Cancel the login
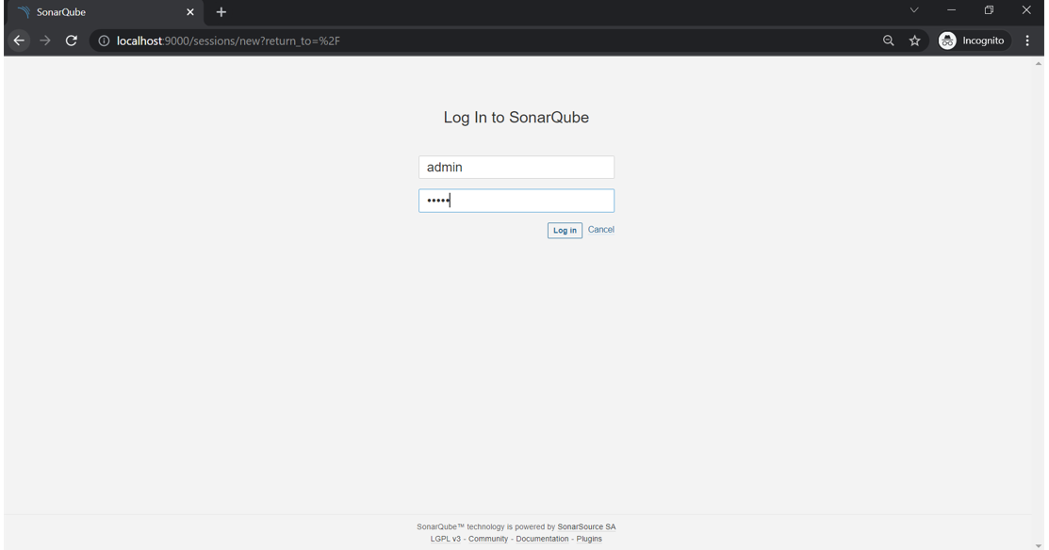This screenshot has height=550, width=1049. [x=600, y=229]
